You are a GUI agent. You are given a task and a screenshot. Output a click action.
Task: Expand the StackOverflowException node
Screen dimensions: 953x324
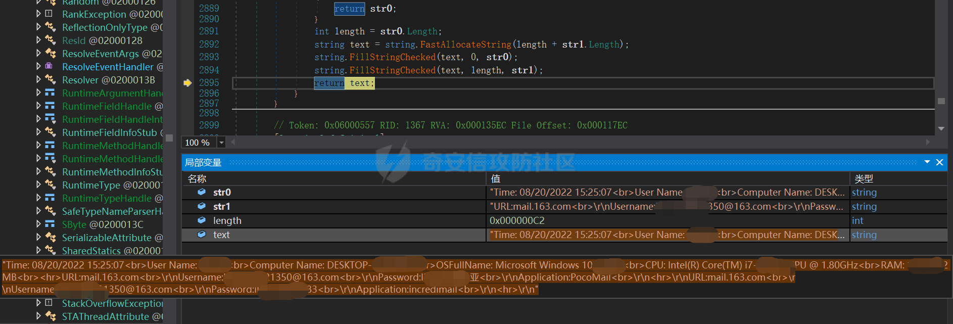click(x=39, y=303)
